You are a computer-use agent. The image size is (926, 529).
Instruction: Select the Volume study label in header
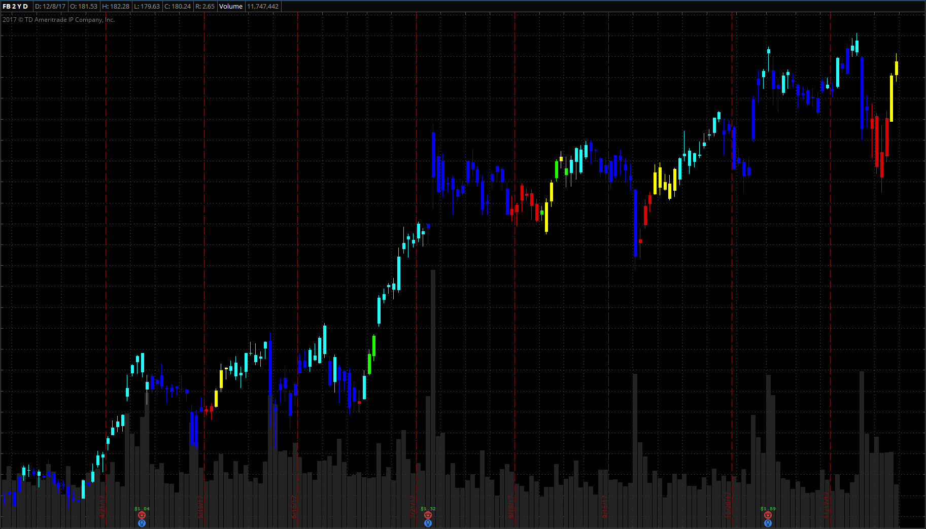pos(230,7)
